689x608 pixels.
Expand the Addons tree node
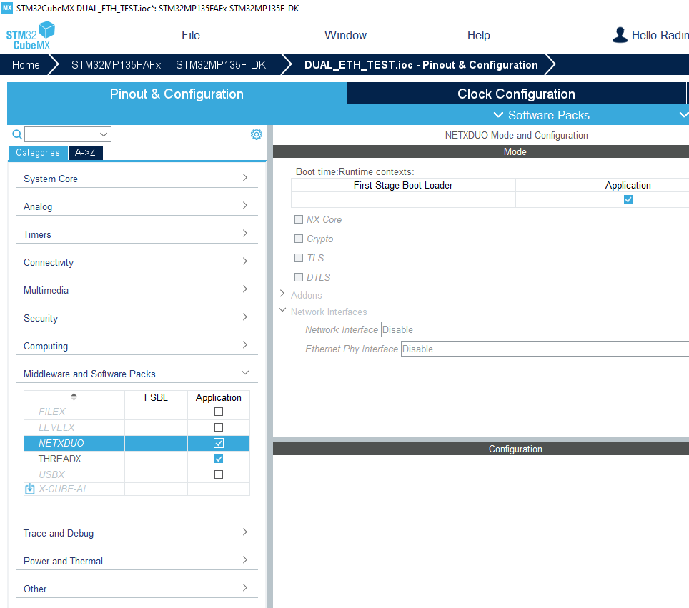click(x=282, y=294)
